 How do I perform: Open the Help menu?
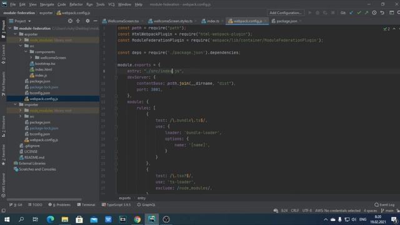point(139,4)
